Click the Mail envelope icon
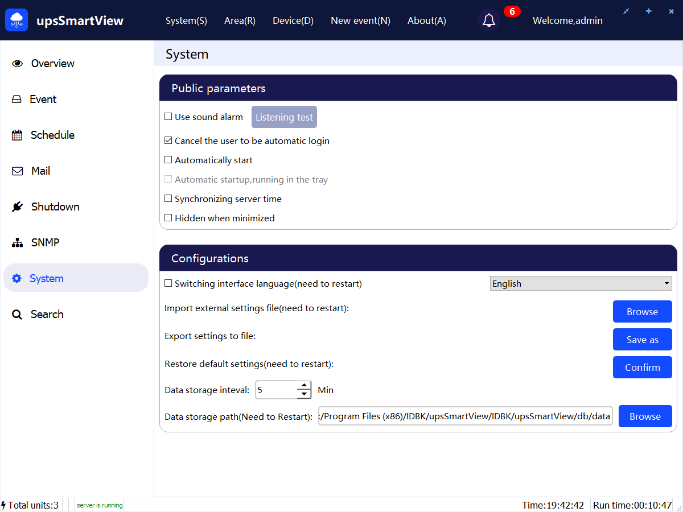 [17, 171]
